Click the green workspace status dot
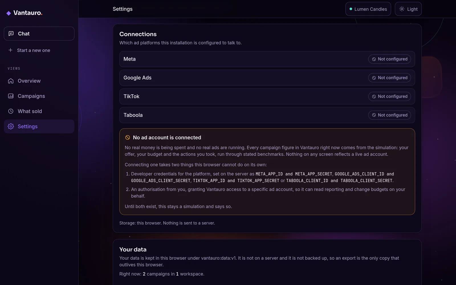This screenshot has height=285, width=456. point(351,9)
